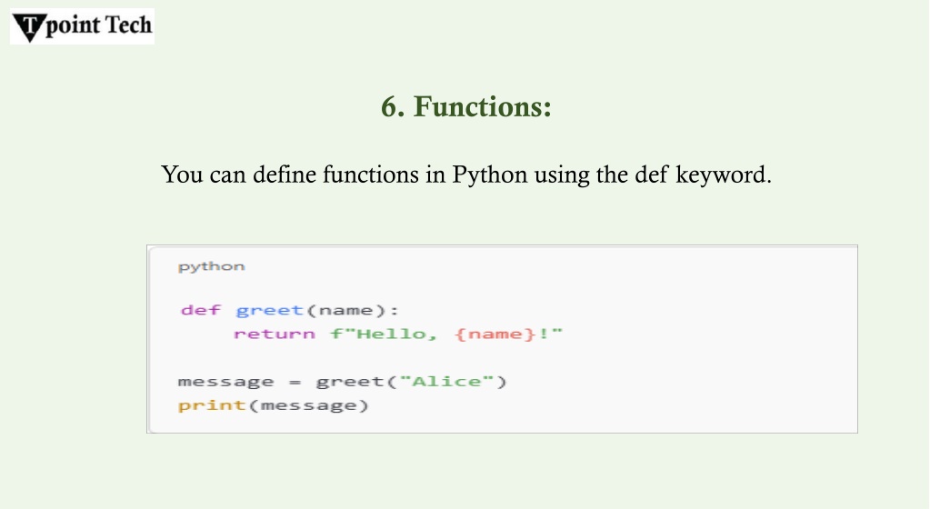Select the "6. Functions:" heading

click(466, 107)
